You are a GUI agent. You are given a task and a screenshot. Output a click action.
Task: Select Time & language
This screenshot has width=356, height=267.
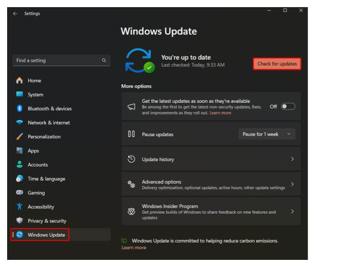[61, 179]
